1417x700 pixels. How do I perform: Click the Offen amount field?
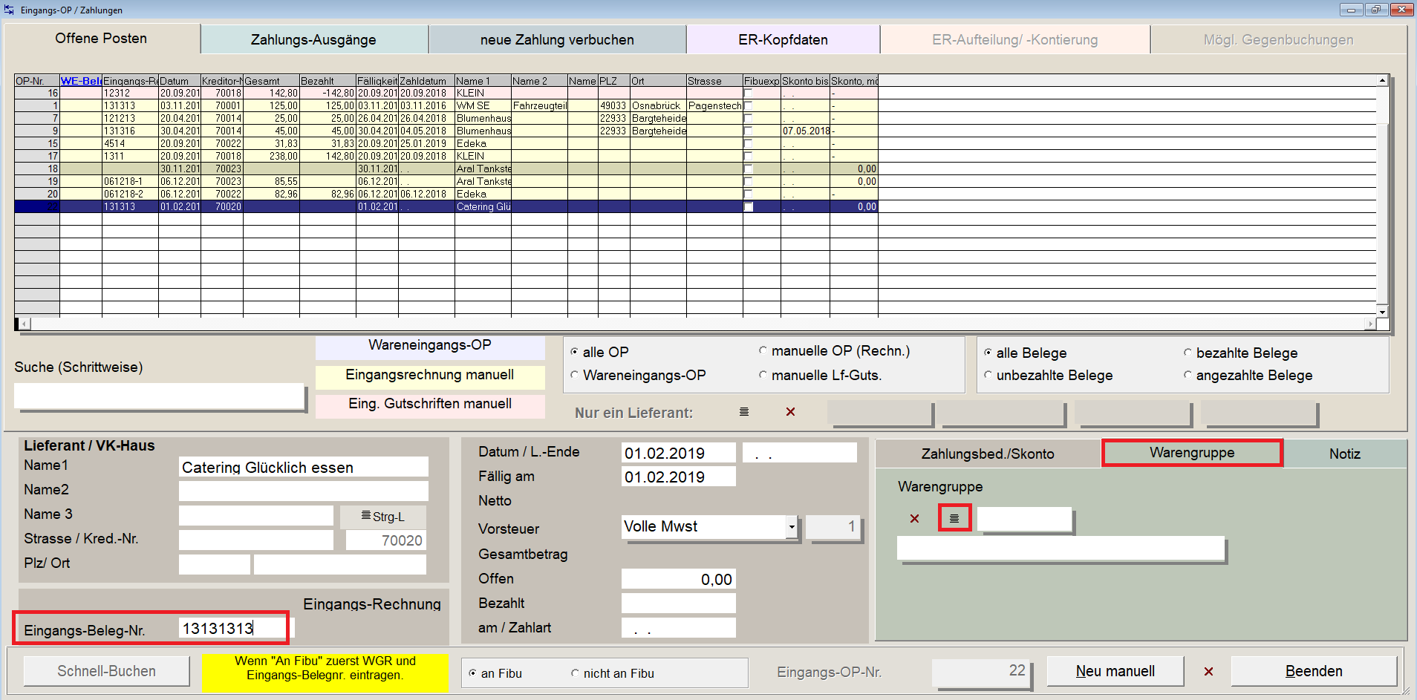678,579
